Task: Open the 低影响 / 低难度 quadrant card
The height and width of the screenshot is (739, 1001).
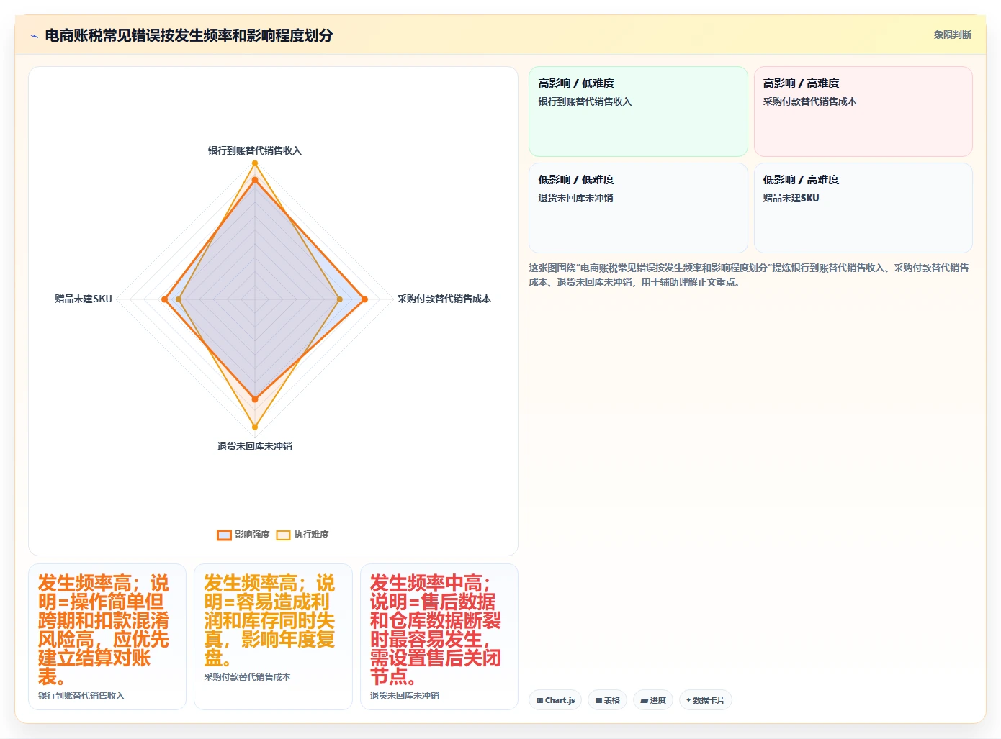Action: click(638, 208)
